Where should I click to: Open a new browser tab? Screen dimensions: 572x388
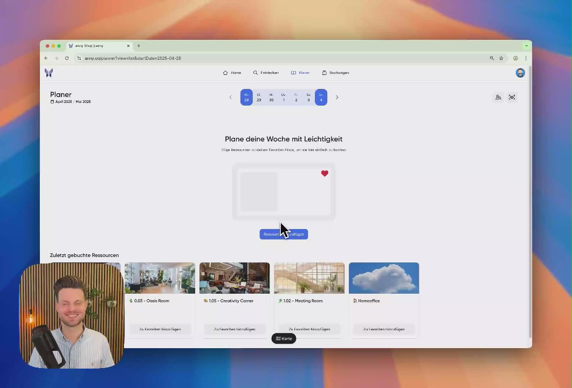(139, 46)
